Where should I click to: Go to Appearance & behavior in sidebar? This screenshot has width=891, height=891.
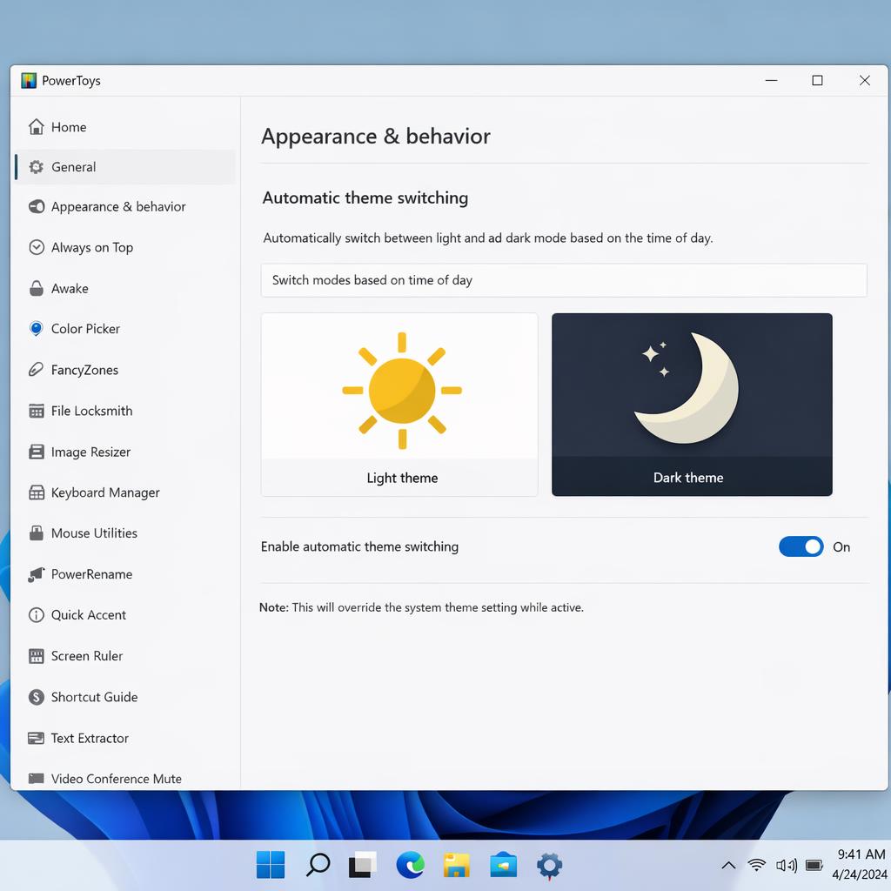pos(118,207)
